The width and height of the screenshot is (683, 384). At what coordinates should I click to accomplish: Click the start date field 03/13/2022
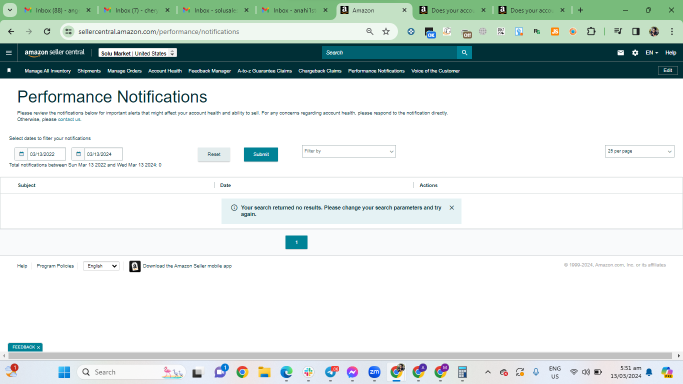pyautogui.click(x=46, y=154)
